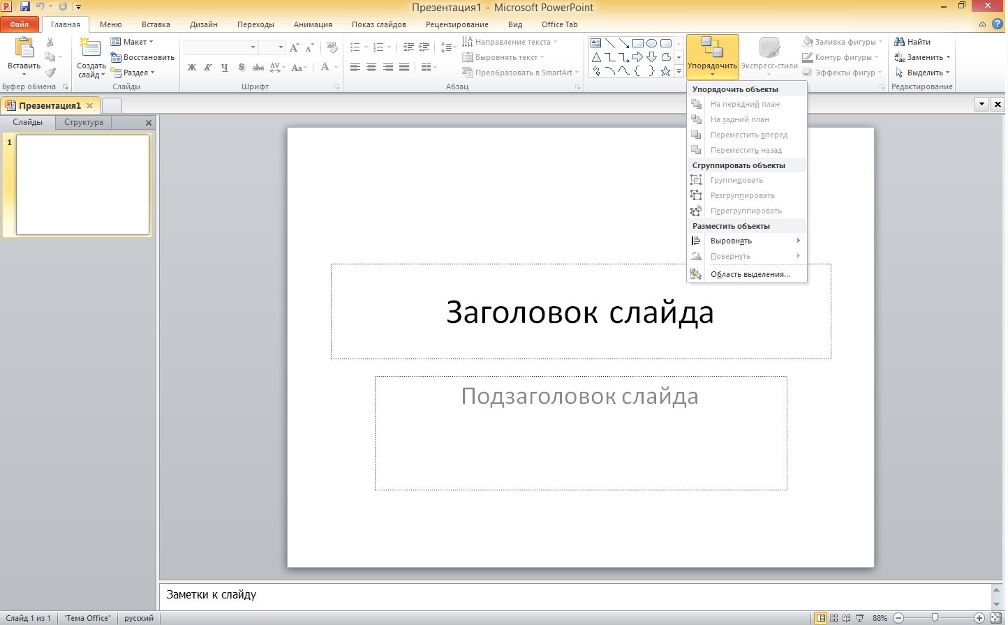Image resolution: width=1008 pixels, height=625 pixels.
Task: Switch to the Показ слайдов ribbon tab
Action: 379,24
